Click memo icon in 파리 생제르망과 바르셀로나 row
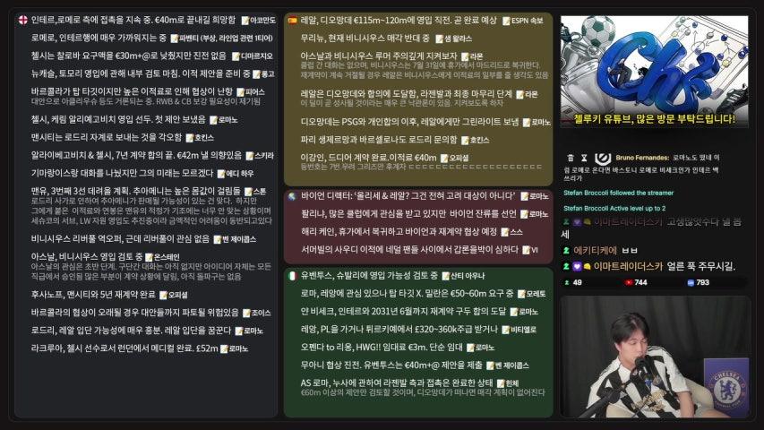Image resolution: width=764 pixels, height=430 pixels. point(465,141)
